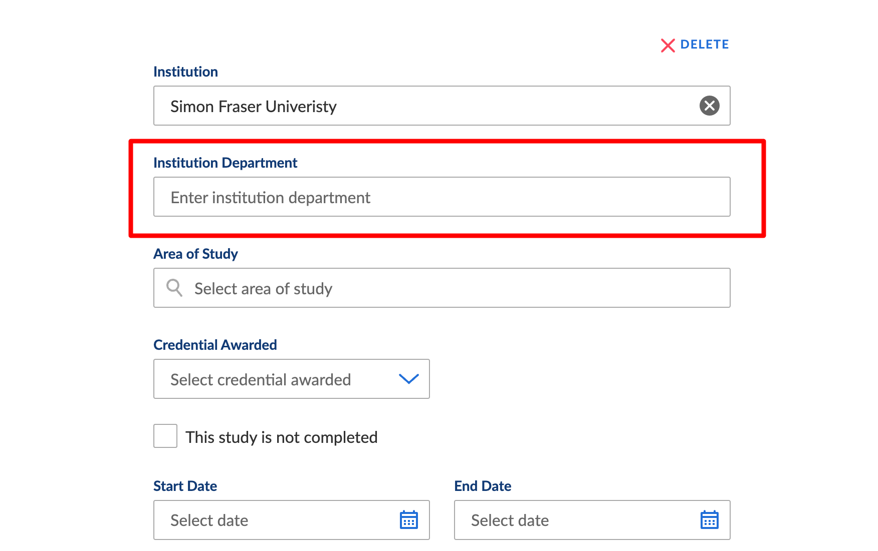Click the Institution Department label
Image resolution: width=878 pixels, height=551 pixels.
pyautogui.click(x=225, y=163)
